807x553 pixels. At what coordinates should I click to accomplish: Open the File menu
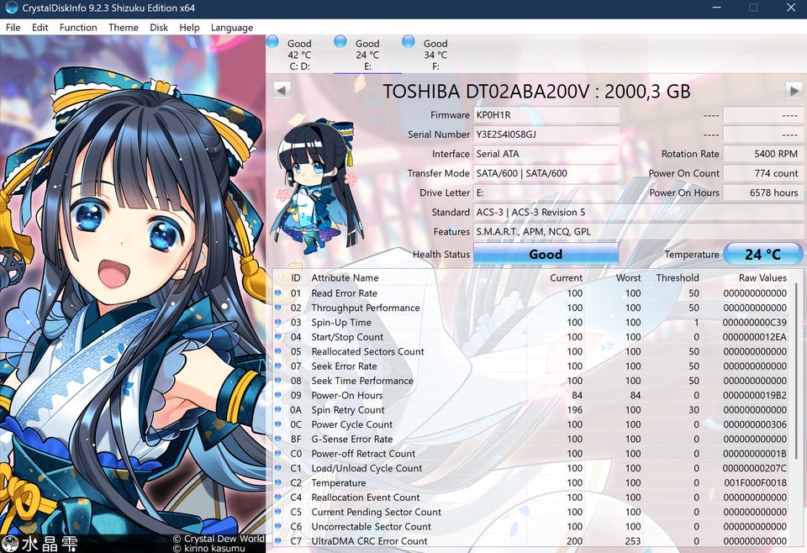point(13,27)
